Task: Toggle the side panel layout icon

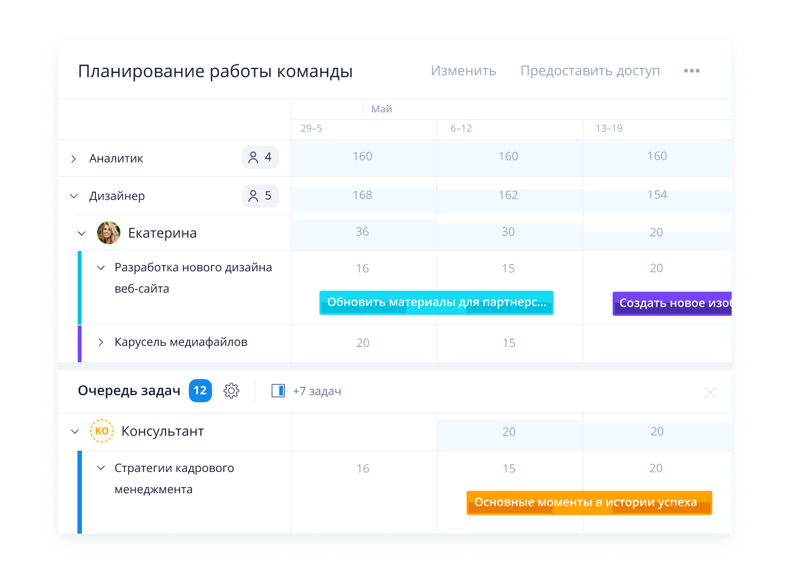Action: point(278,391)
